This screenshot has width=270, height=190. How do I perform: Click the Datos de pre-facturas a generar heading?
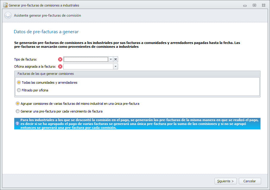point(46,32)
